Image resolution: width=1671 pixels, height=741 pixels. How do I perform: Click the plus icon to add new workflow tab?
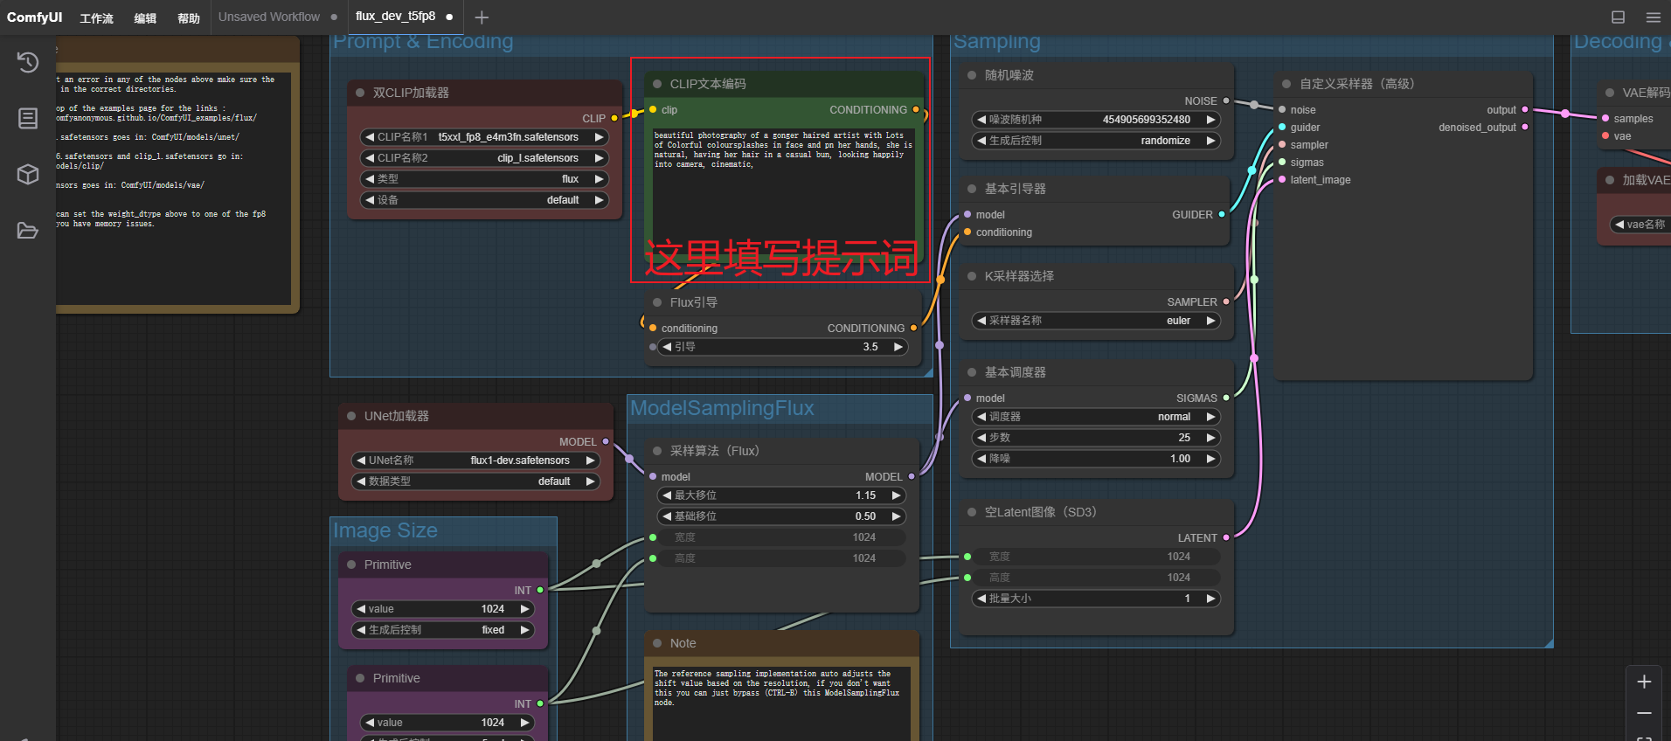click(482, 17)
